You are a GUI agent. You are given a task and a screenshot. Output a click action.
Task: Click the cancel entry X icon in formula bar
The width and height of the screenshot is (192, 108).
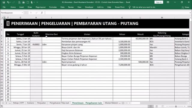pyautogui.click(x=31, y=13)
